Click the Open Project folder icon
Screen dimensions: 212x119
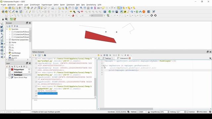6,8
